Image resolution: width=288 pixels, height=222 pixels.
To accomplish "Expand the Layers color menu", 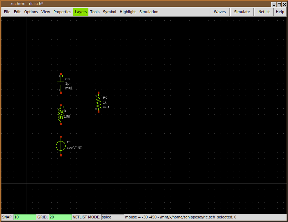I will 81,12.
